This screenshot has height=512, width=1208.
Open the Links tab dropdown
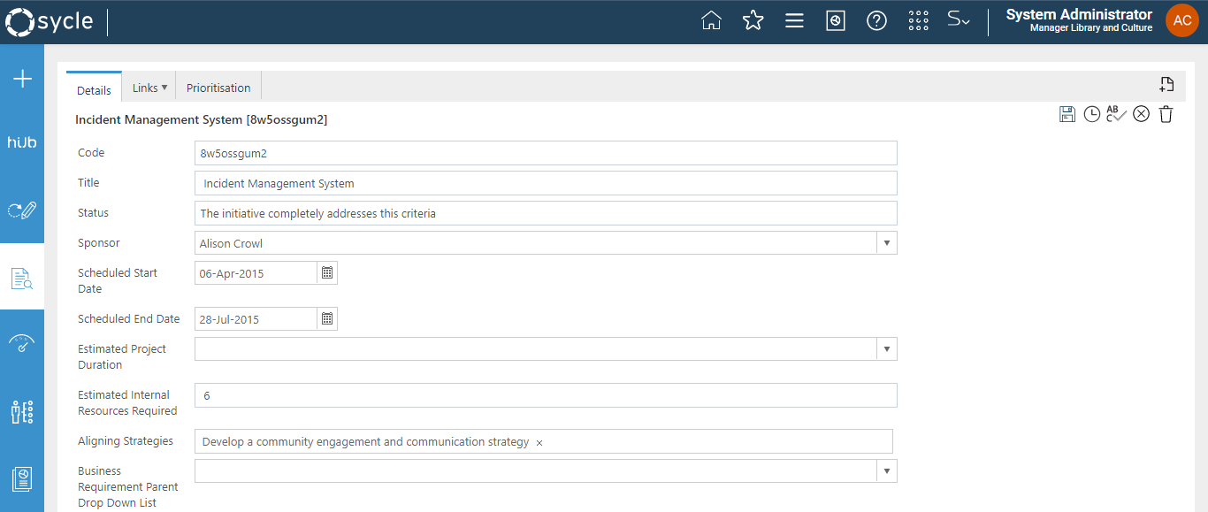(x=149, y=88)
